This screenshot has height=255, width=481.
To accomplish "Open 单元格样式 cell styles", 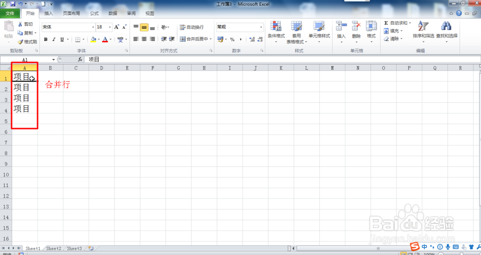I will tap(319, 32).
